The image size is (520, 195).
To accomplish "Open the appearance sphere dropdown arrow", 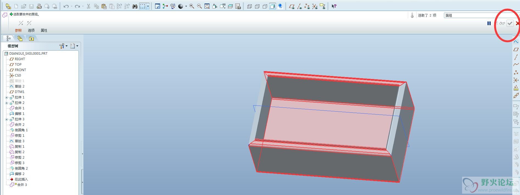I will pos(186,6).
